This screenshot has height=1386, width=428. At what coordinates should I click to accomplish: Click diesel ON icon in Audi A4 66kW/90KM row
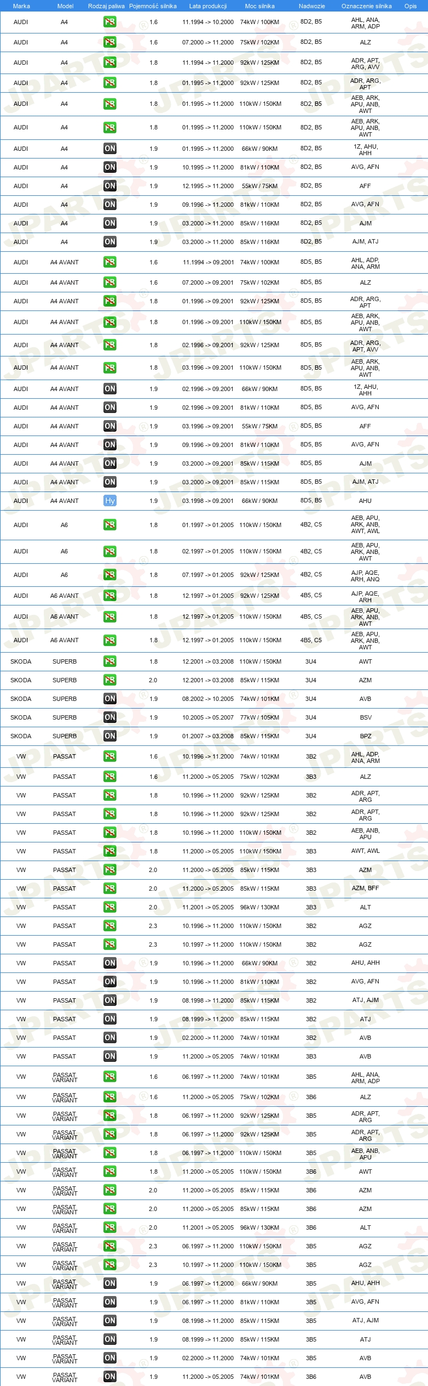pos(110,149)
